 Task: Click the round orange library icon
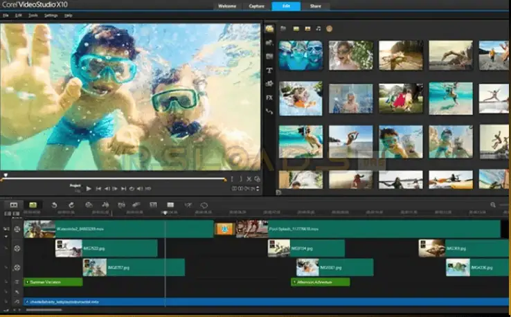click(329, 28)
